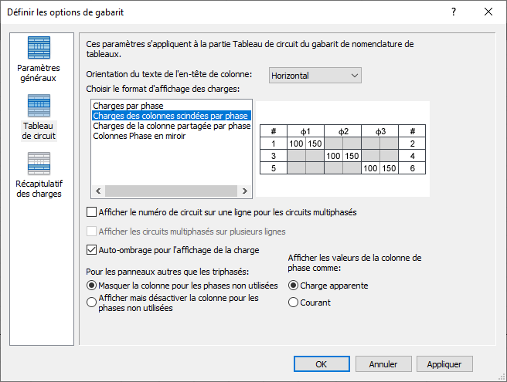Enable circuit number on one line checkbox
The width and height of the screenshot is (507, 382).
(93, 211)
